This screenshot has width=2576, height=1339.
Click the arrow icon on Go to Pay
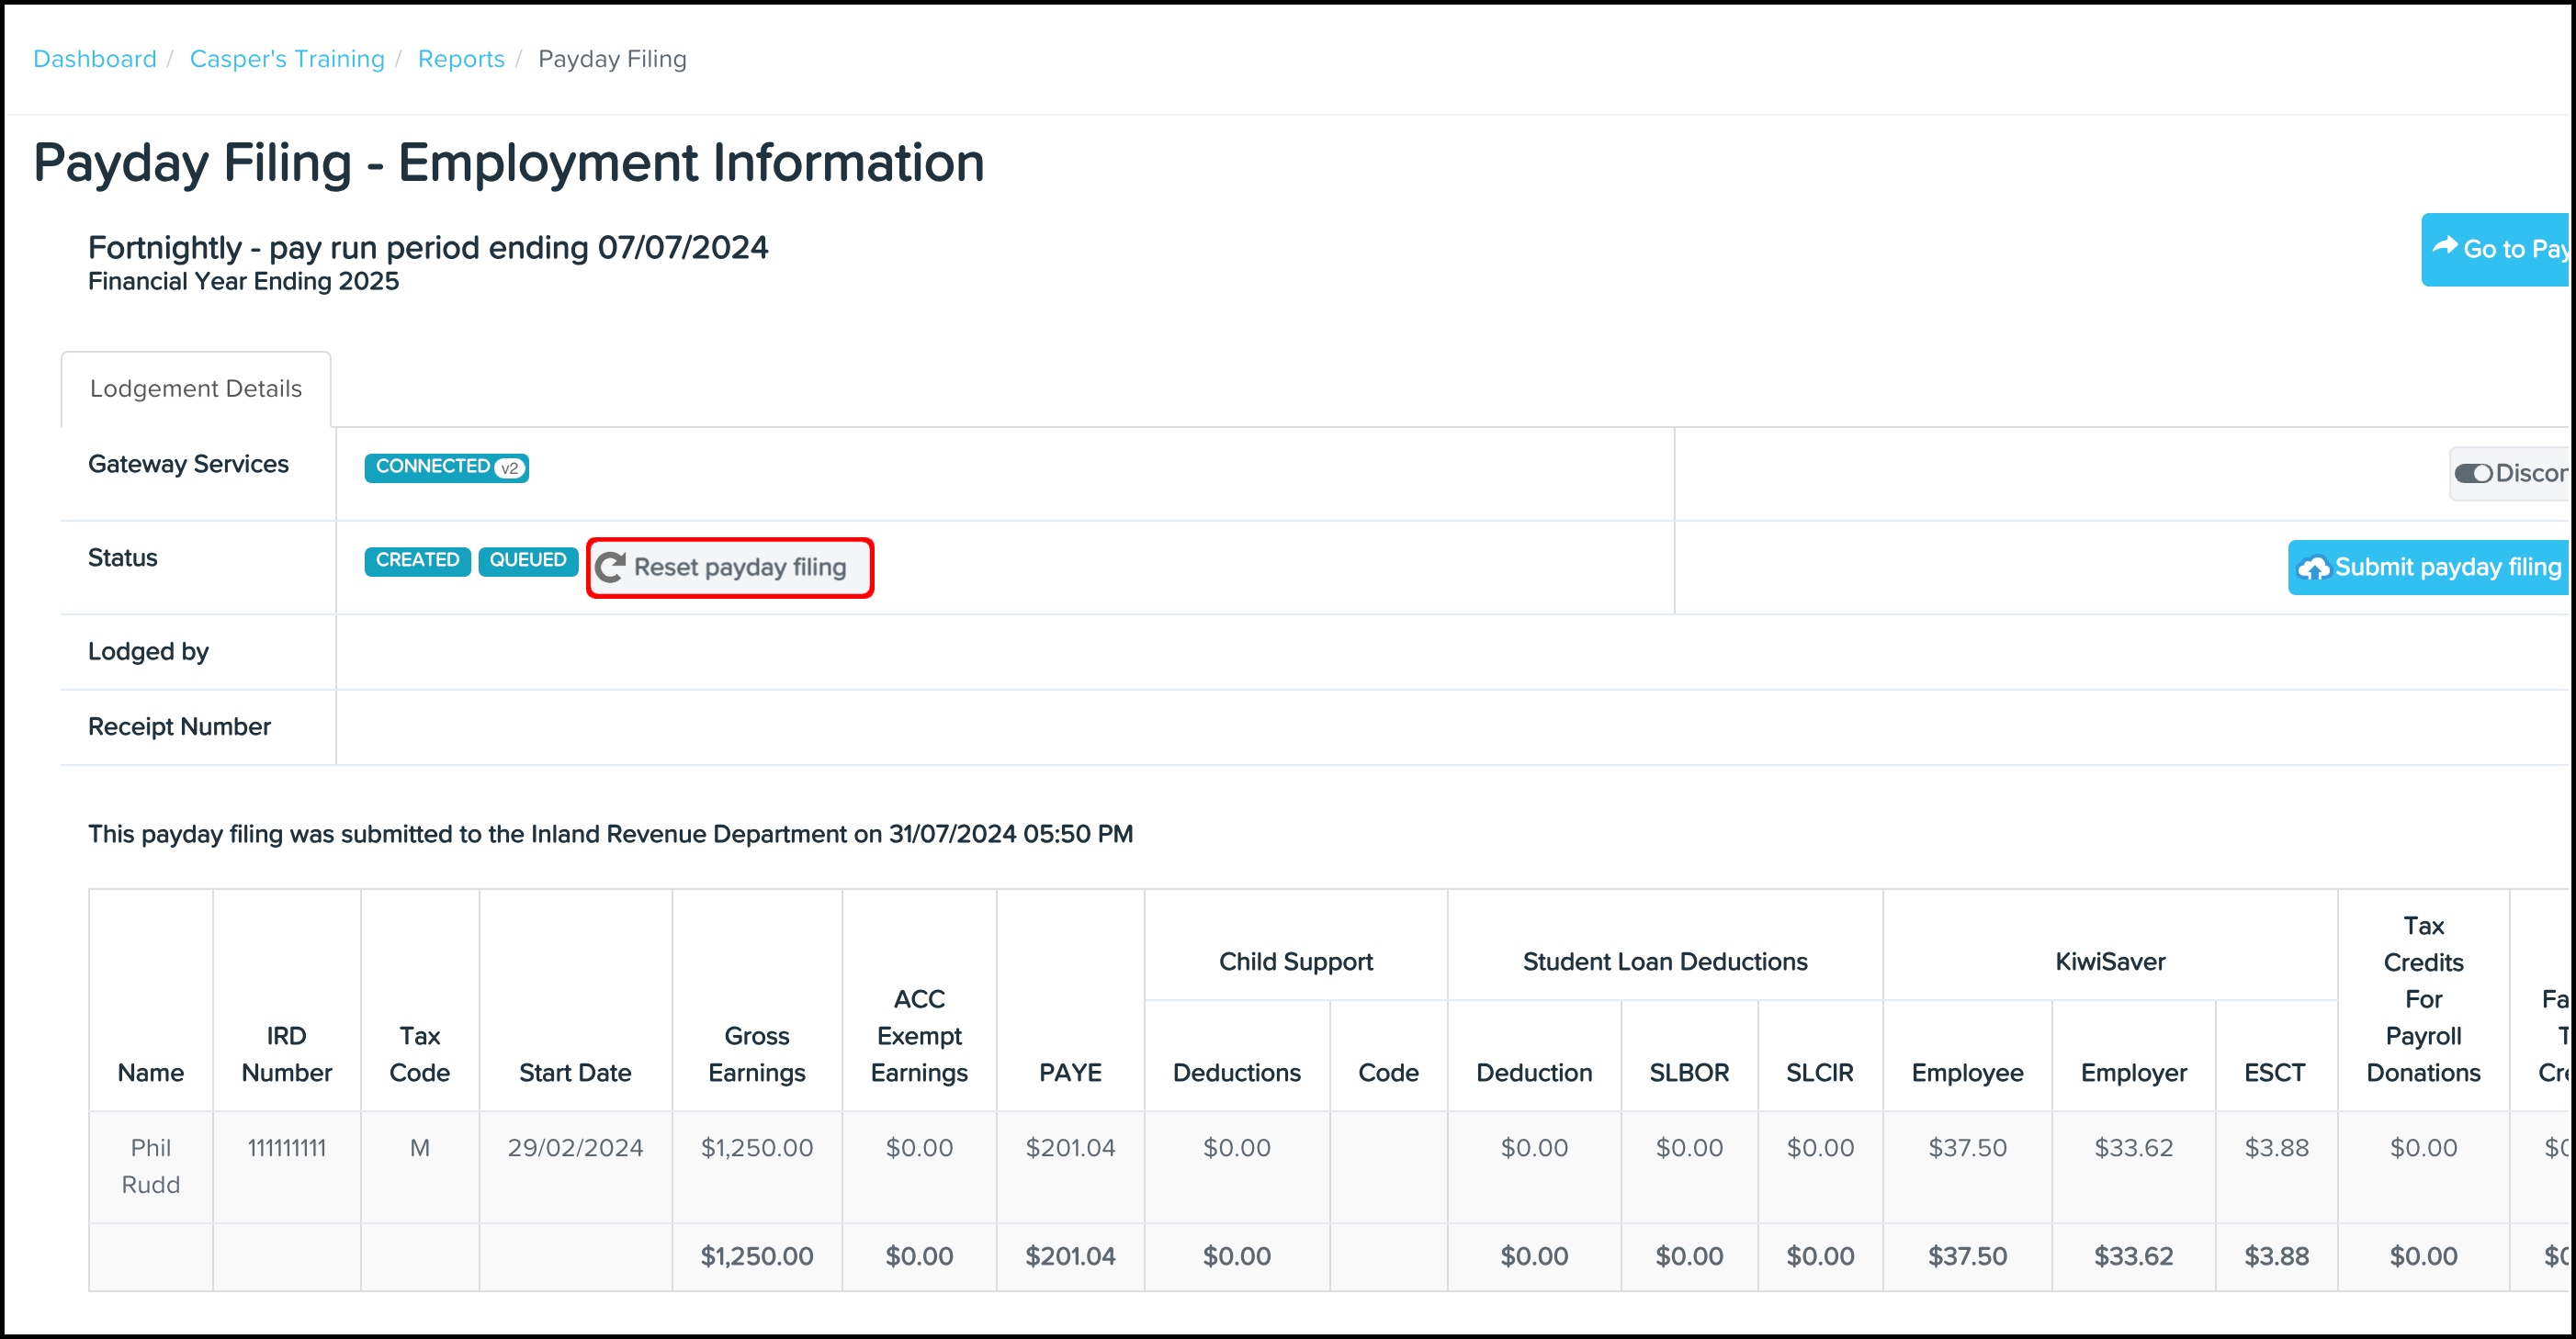click(2445, 246)
